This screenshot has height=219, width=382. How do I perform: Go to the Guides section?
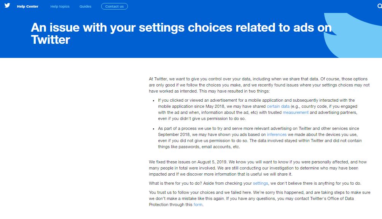pyautogui.click(x=85, y=6)
